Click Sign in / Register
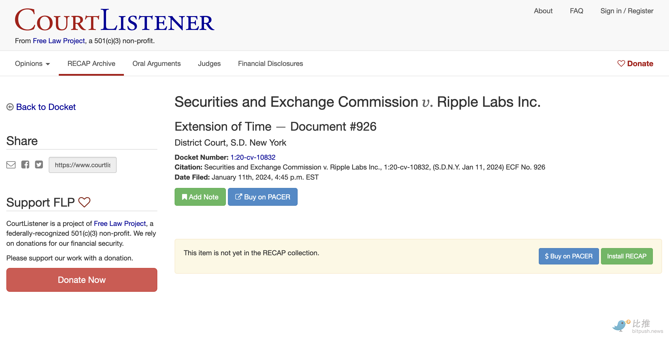 tap(627, 11)
